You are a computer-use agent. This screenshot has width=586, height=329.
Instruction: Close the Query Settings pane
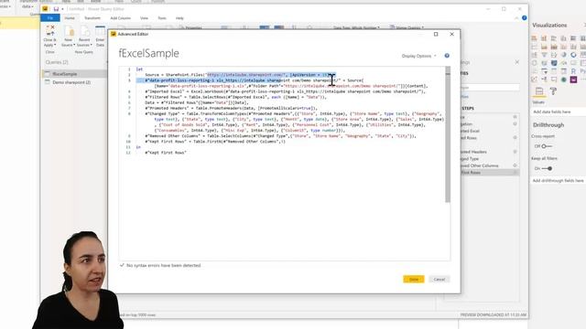tap(517, 62)
